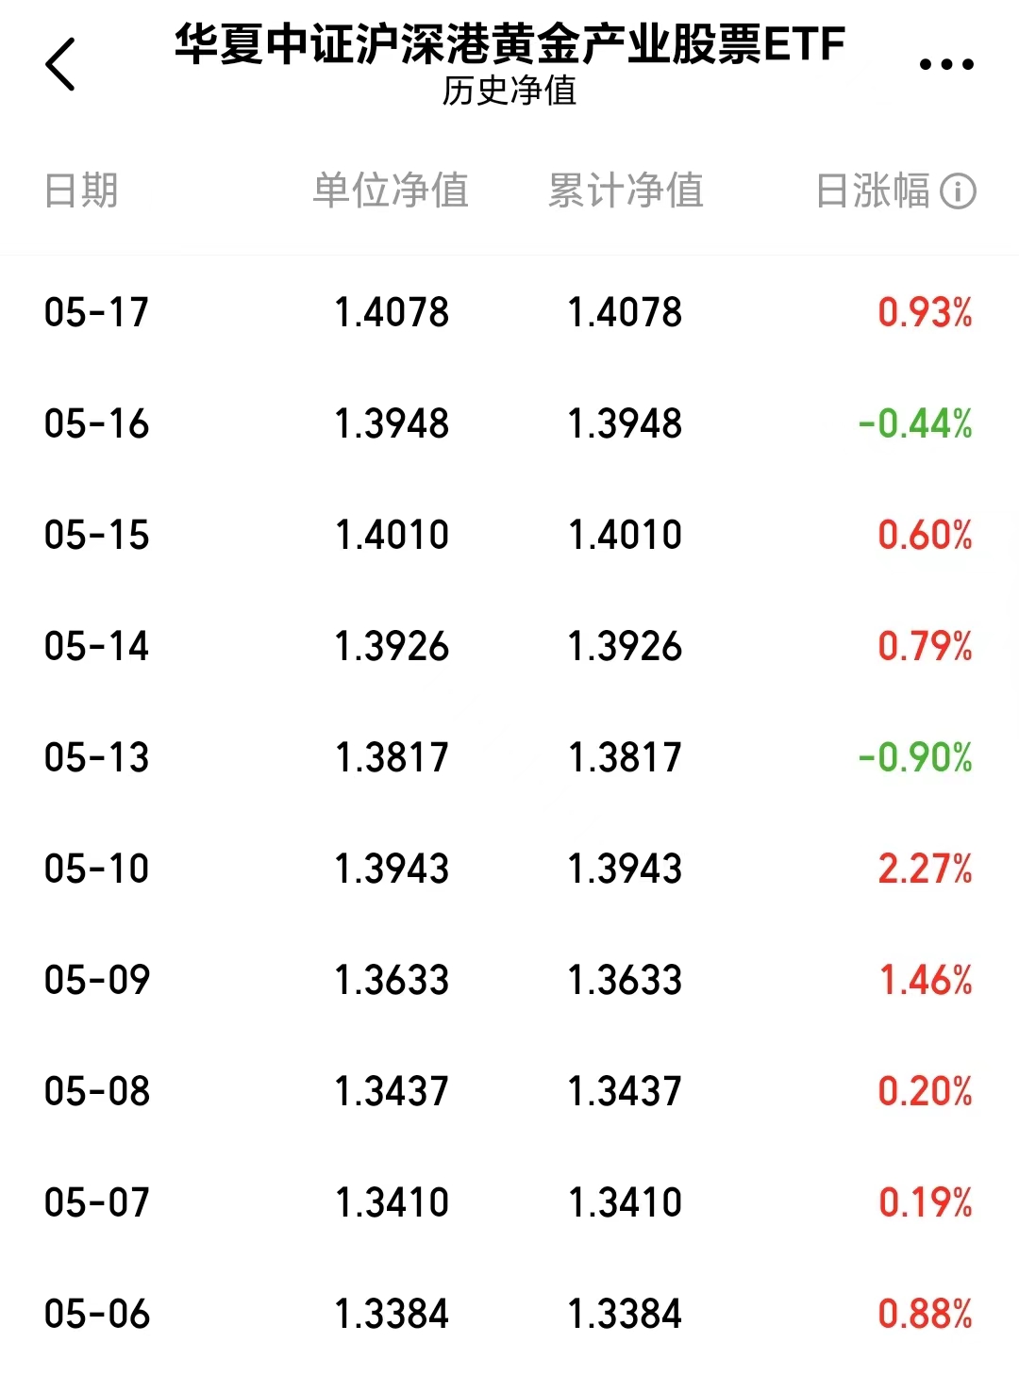Select the 2.27% daily change value
1019x1375 pixels.
[x=925, y=869]
